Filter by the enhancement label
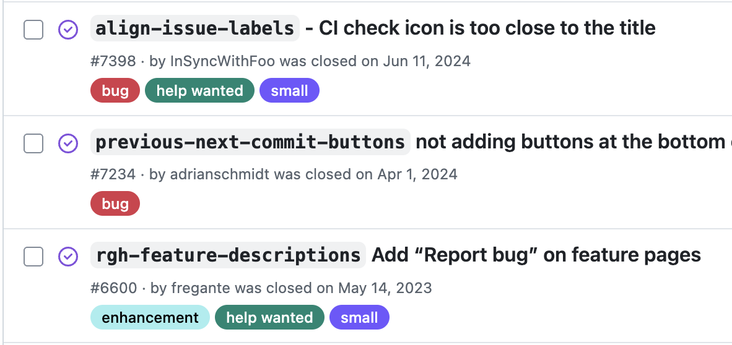 pyautogui.click(x=150, y=318)
